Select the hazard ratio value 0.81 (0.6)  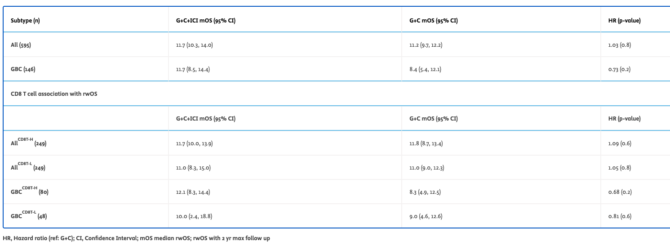tap(619, 216)
